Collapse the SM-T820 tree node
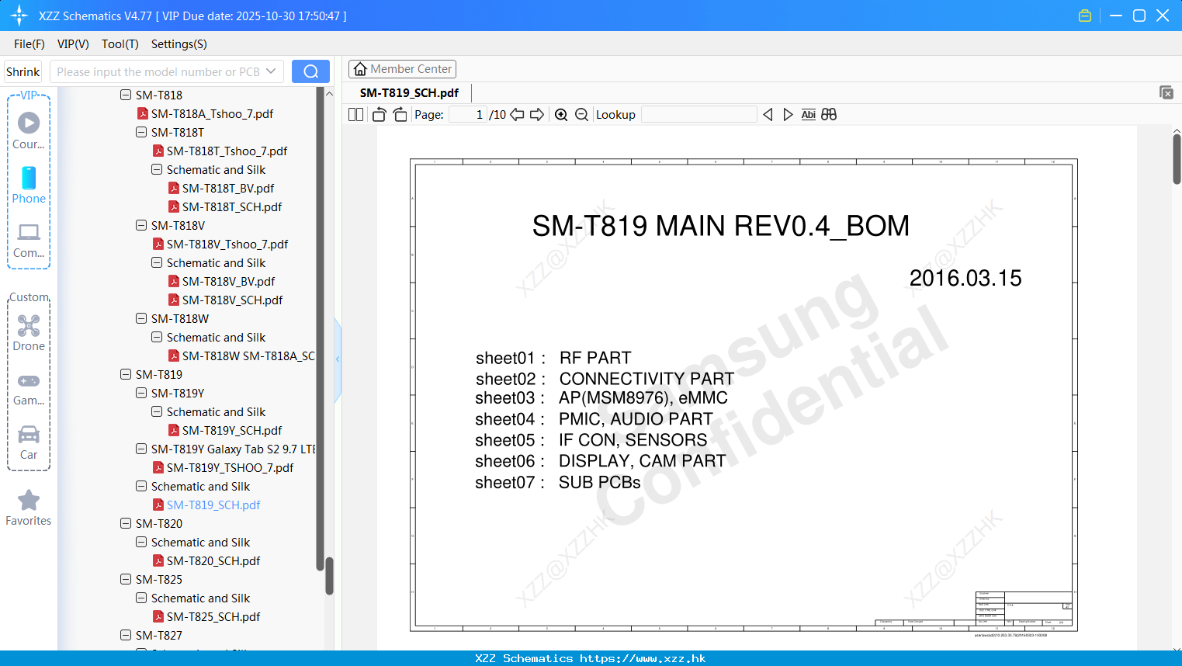 pyautogui.click(x=126, y=523)
